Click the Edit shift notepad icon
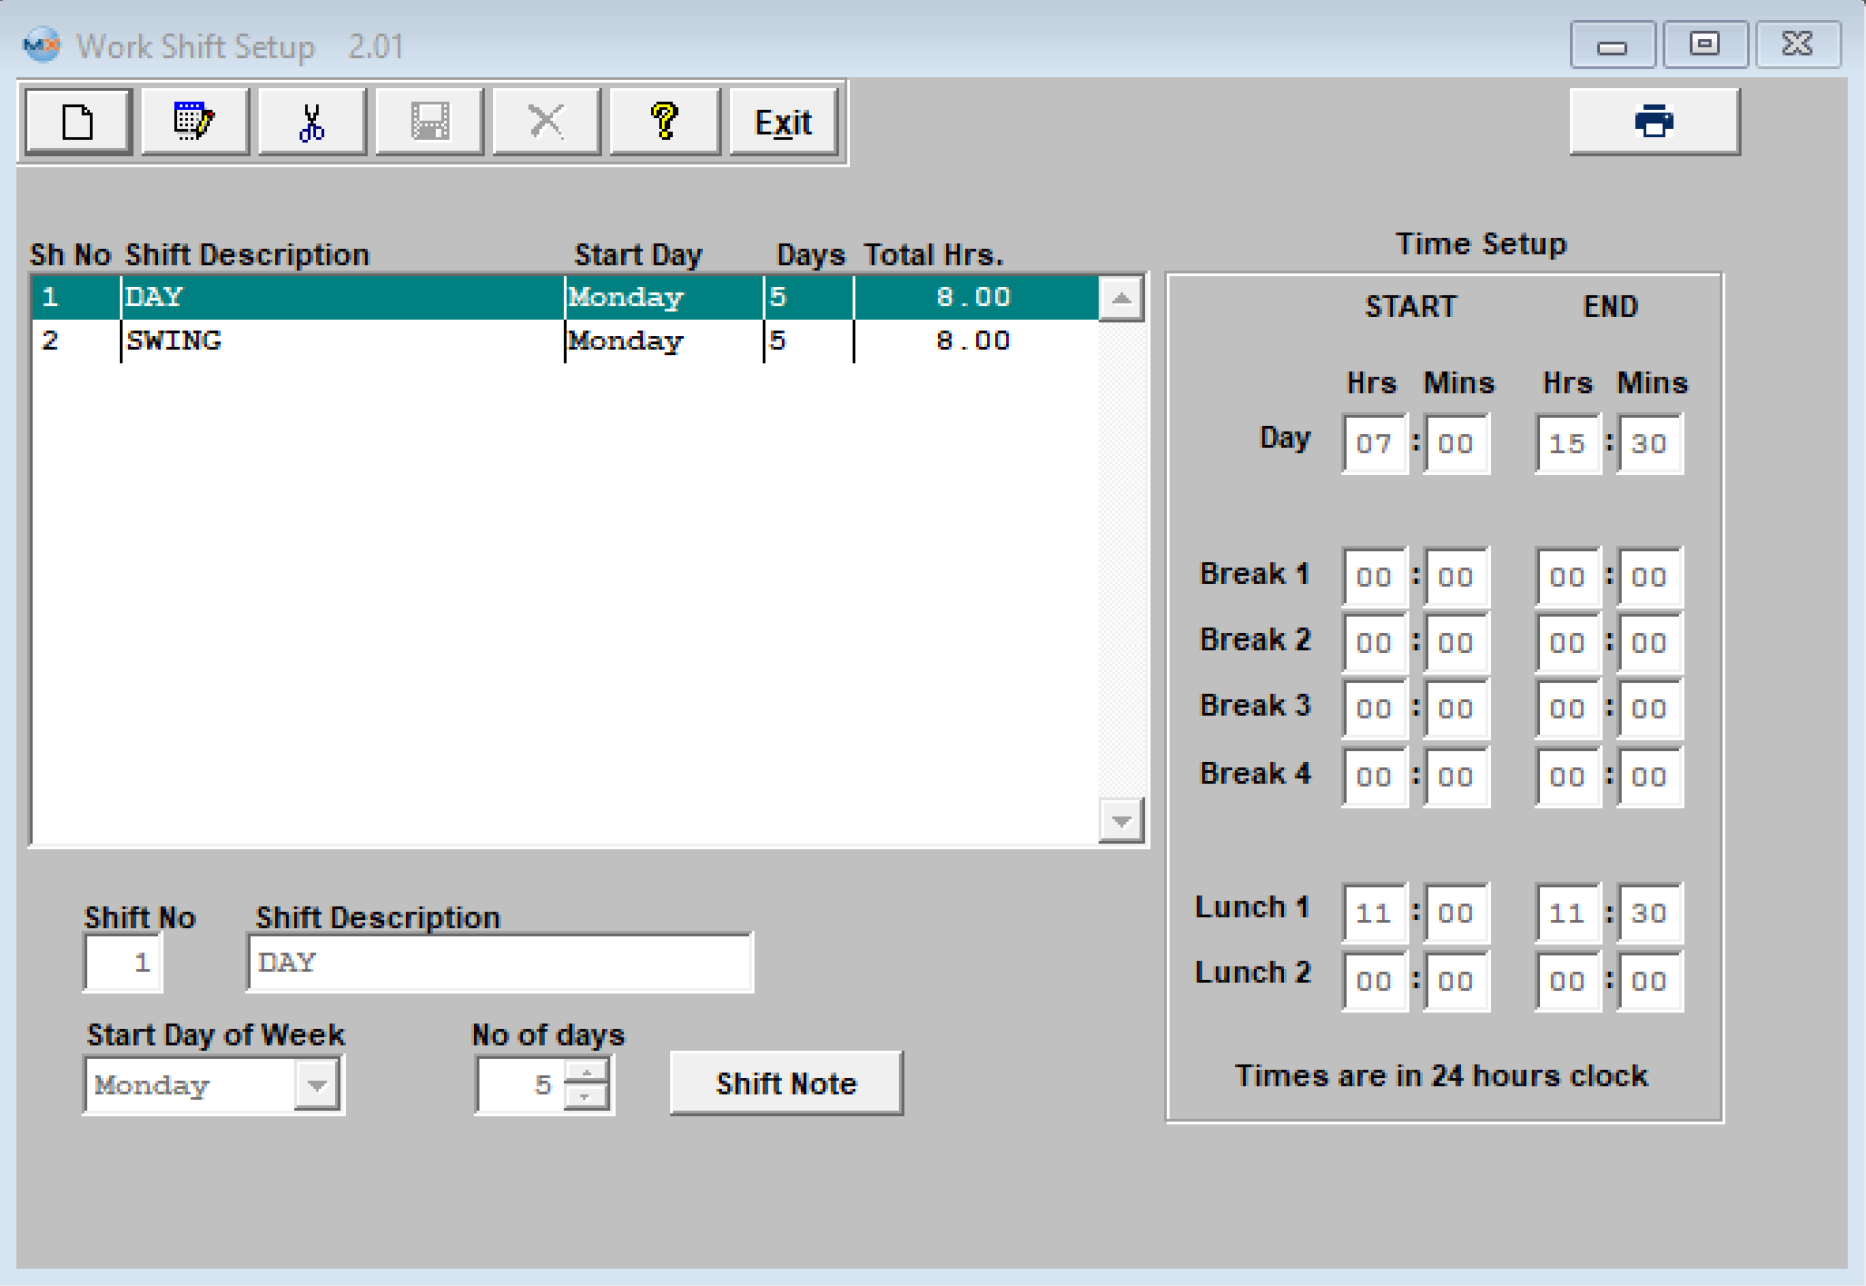This screenshot has height=1286, width=1866. pyautogui.click(x=194, y=122)
